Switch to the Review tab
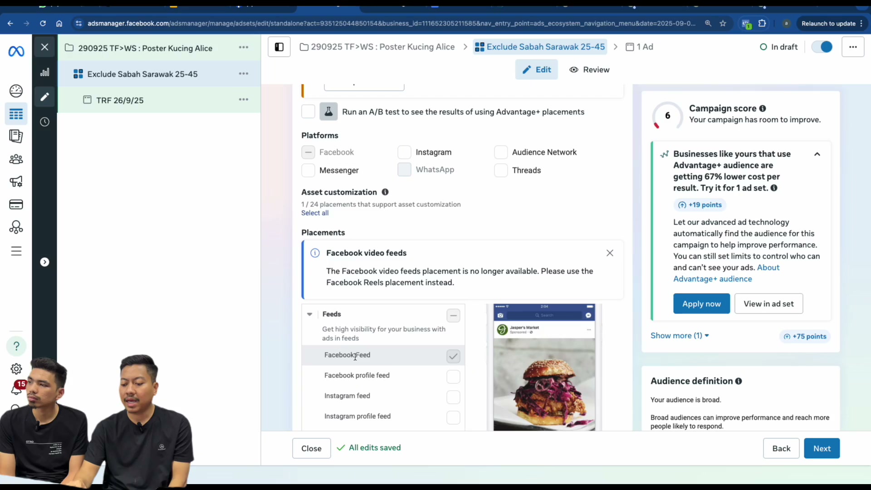This screenshot has width=871, height=490. coord(589,69)
